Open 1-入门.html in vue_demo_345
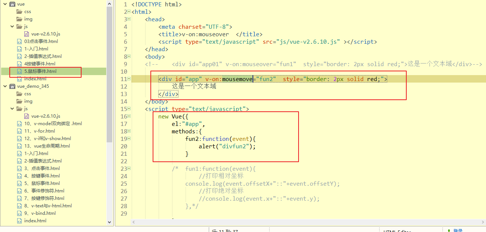Image resolution: width=486 pixels, height=232 pixels. [x=36, y=154]
